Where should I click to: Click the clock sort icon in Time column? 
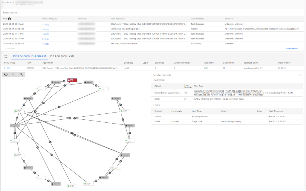click(9, 19)
